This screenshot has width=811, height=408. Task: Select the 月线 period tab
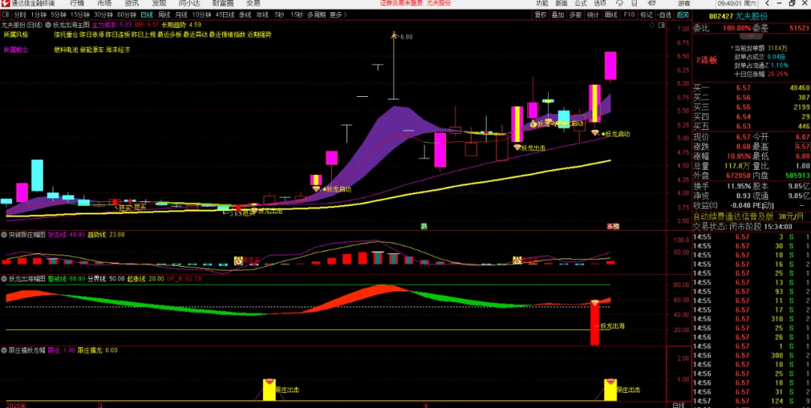point(181,15)
